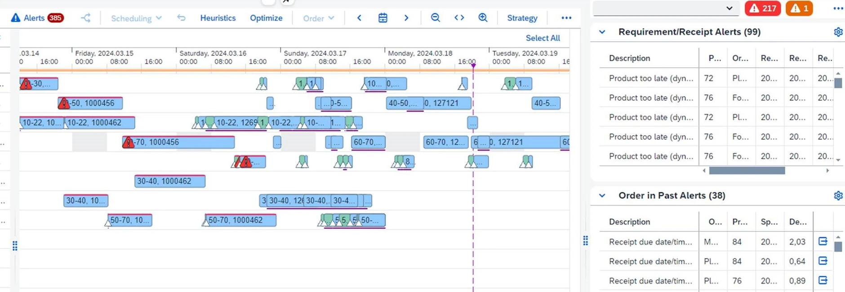Click the Select All link
Viewport: 845px width, 292px height.
tap(543, 38)
